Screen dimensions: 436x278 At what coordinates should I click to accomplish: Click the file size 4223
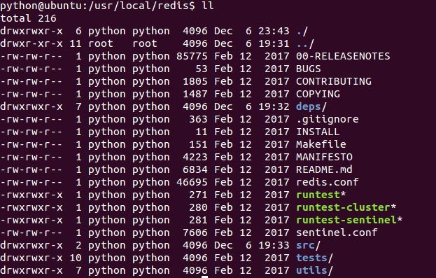tap(195, 157)
